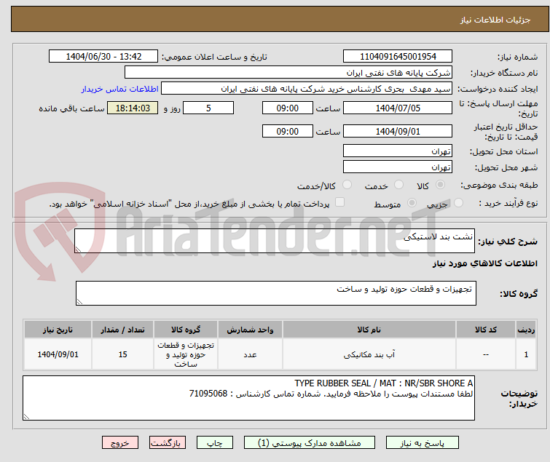The width and height of the screenshot is (550, 462).
Task: Click the خروج exit button
Action: (x=120, y=443)
